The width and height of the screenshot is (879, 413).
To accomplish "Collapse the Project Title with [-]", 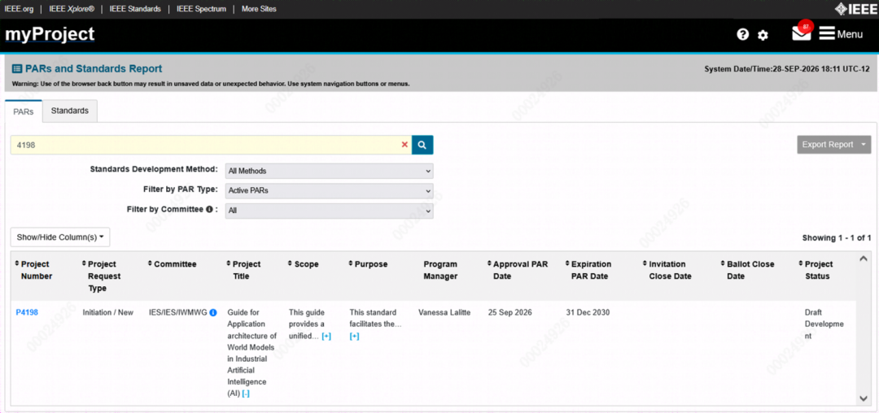I will tap(246, 394).
